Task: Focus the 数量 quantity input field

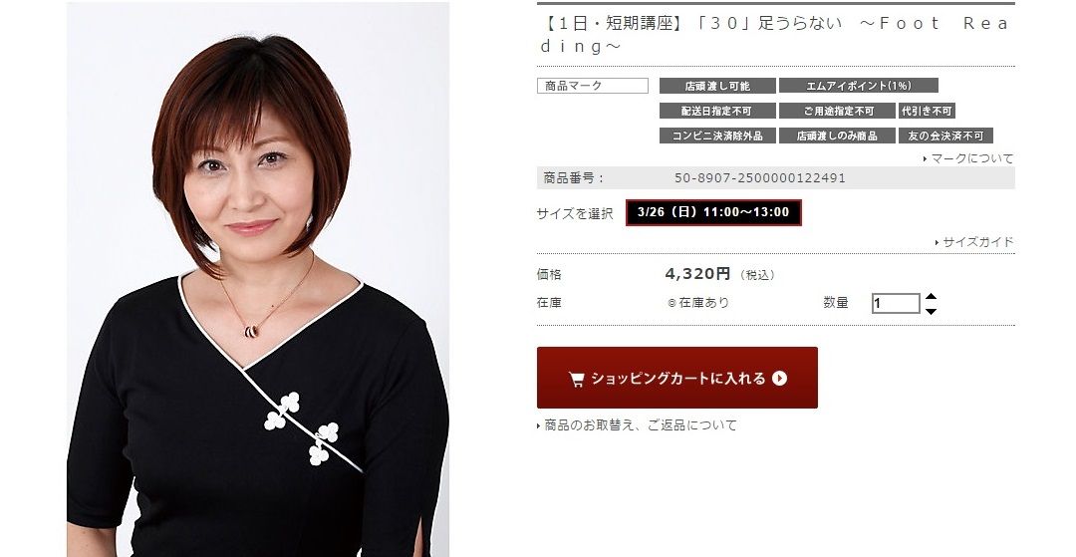Action: tap(896, 303)
